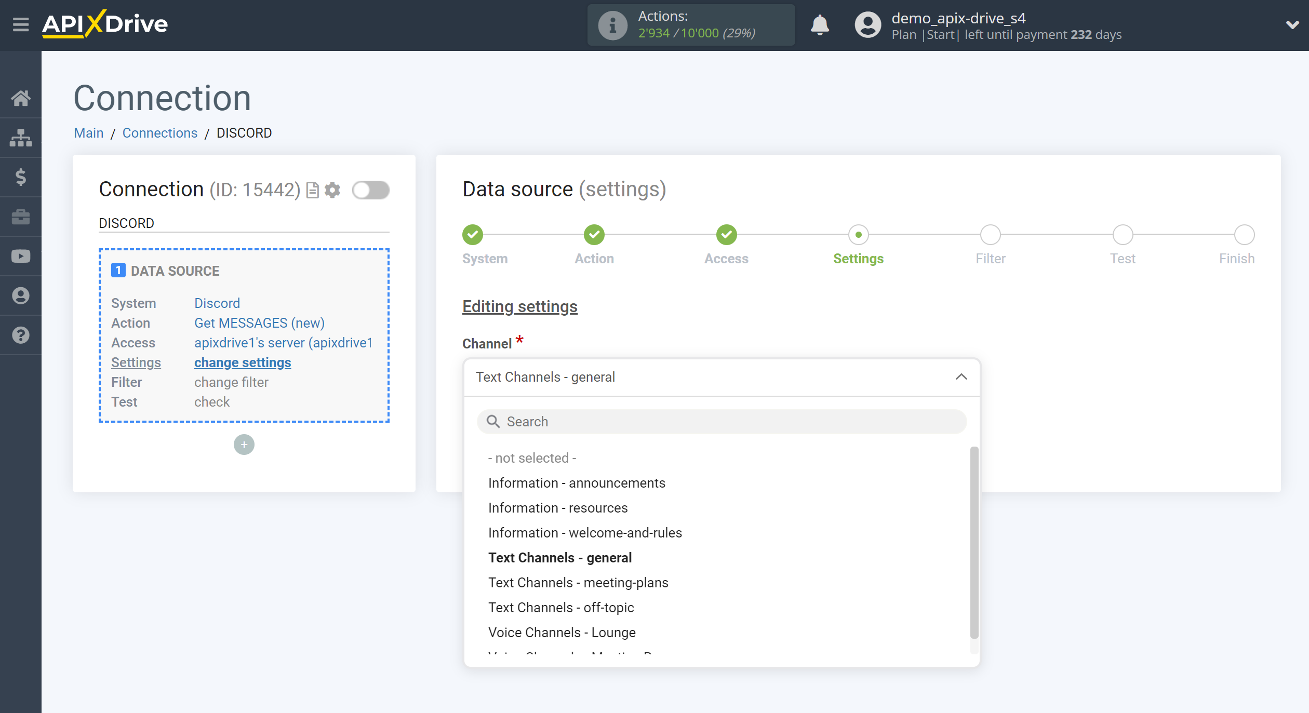
Task: Click the dropdown list scrollbar
Action: pos(974,543)
